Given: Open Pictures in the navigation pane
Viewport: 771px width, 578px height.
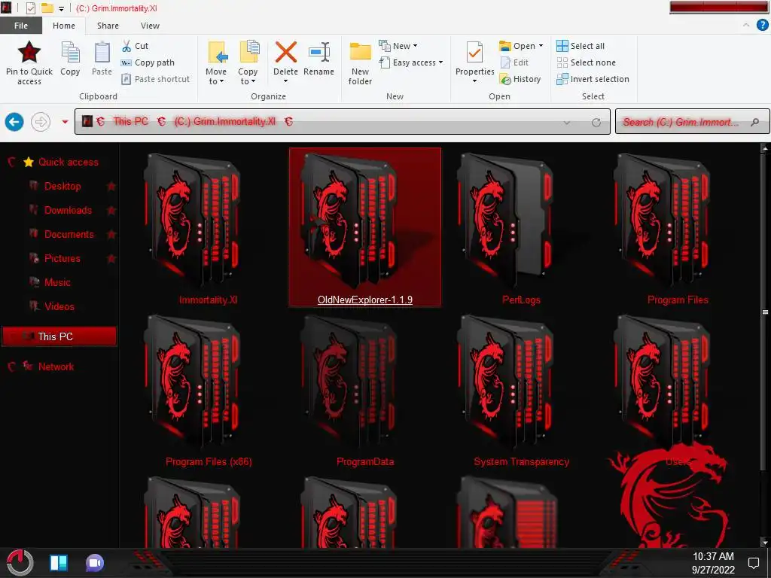Looking at the screenshot, I should (x=62, y=258).
